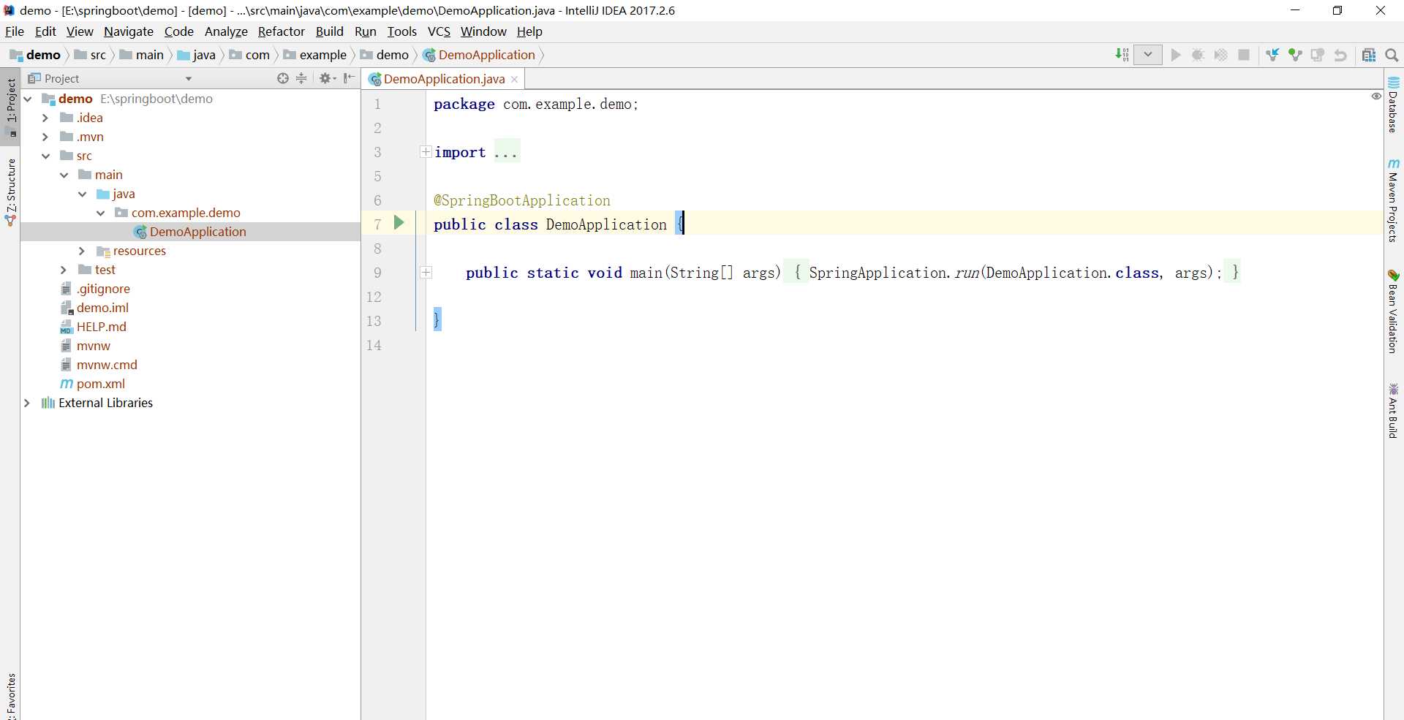Click the Search Everywhere magnifier icon
The image size is (1404, 720).
point(1392,55)
